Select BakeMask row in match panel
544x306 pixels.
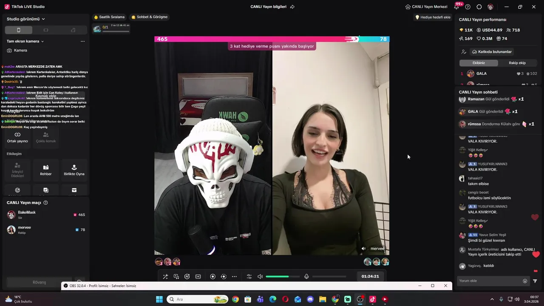pyautogui.click(x=45, y=215)
